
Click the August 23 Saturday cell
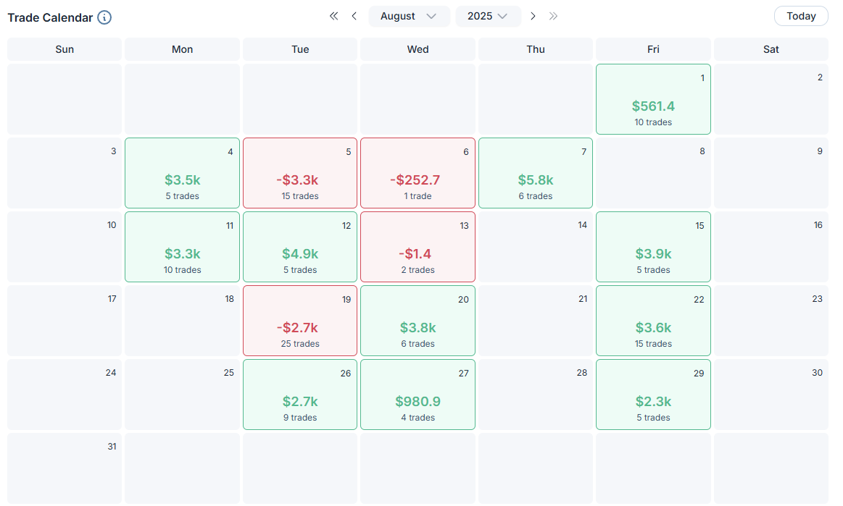coord(771,321)
